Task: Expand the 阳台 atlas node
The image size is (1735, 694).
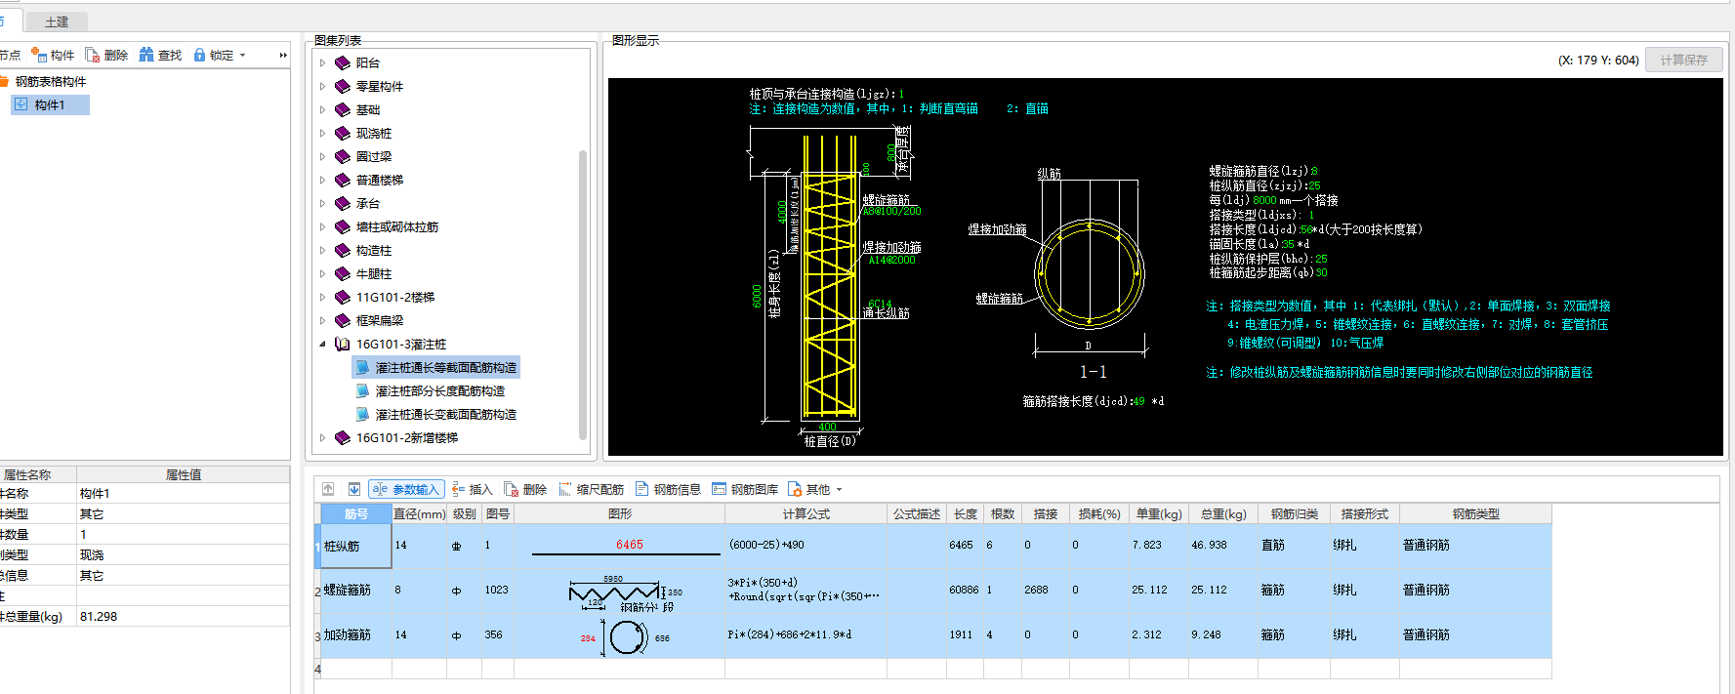Action: pyautogui.click(x=322, y=62)
